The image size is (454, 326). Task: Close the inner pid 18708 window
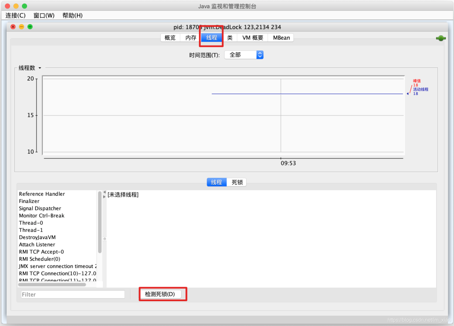[13, 27]
